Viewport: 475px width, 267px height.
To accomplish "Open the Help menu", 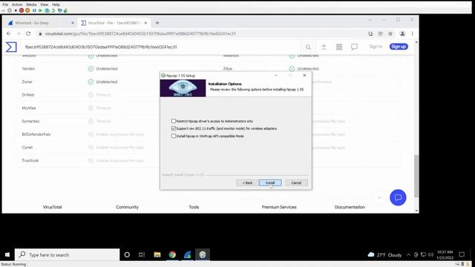I will coord(56,4).
